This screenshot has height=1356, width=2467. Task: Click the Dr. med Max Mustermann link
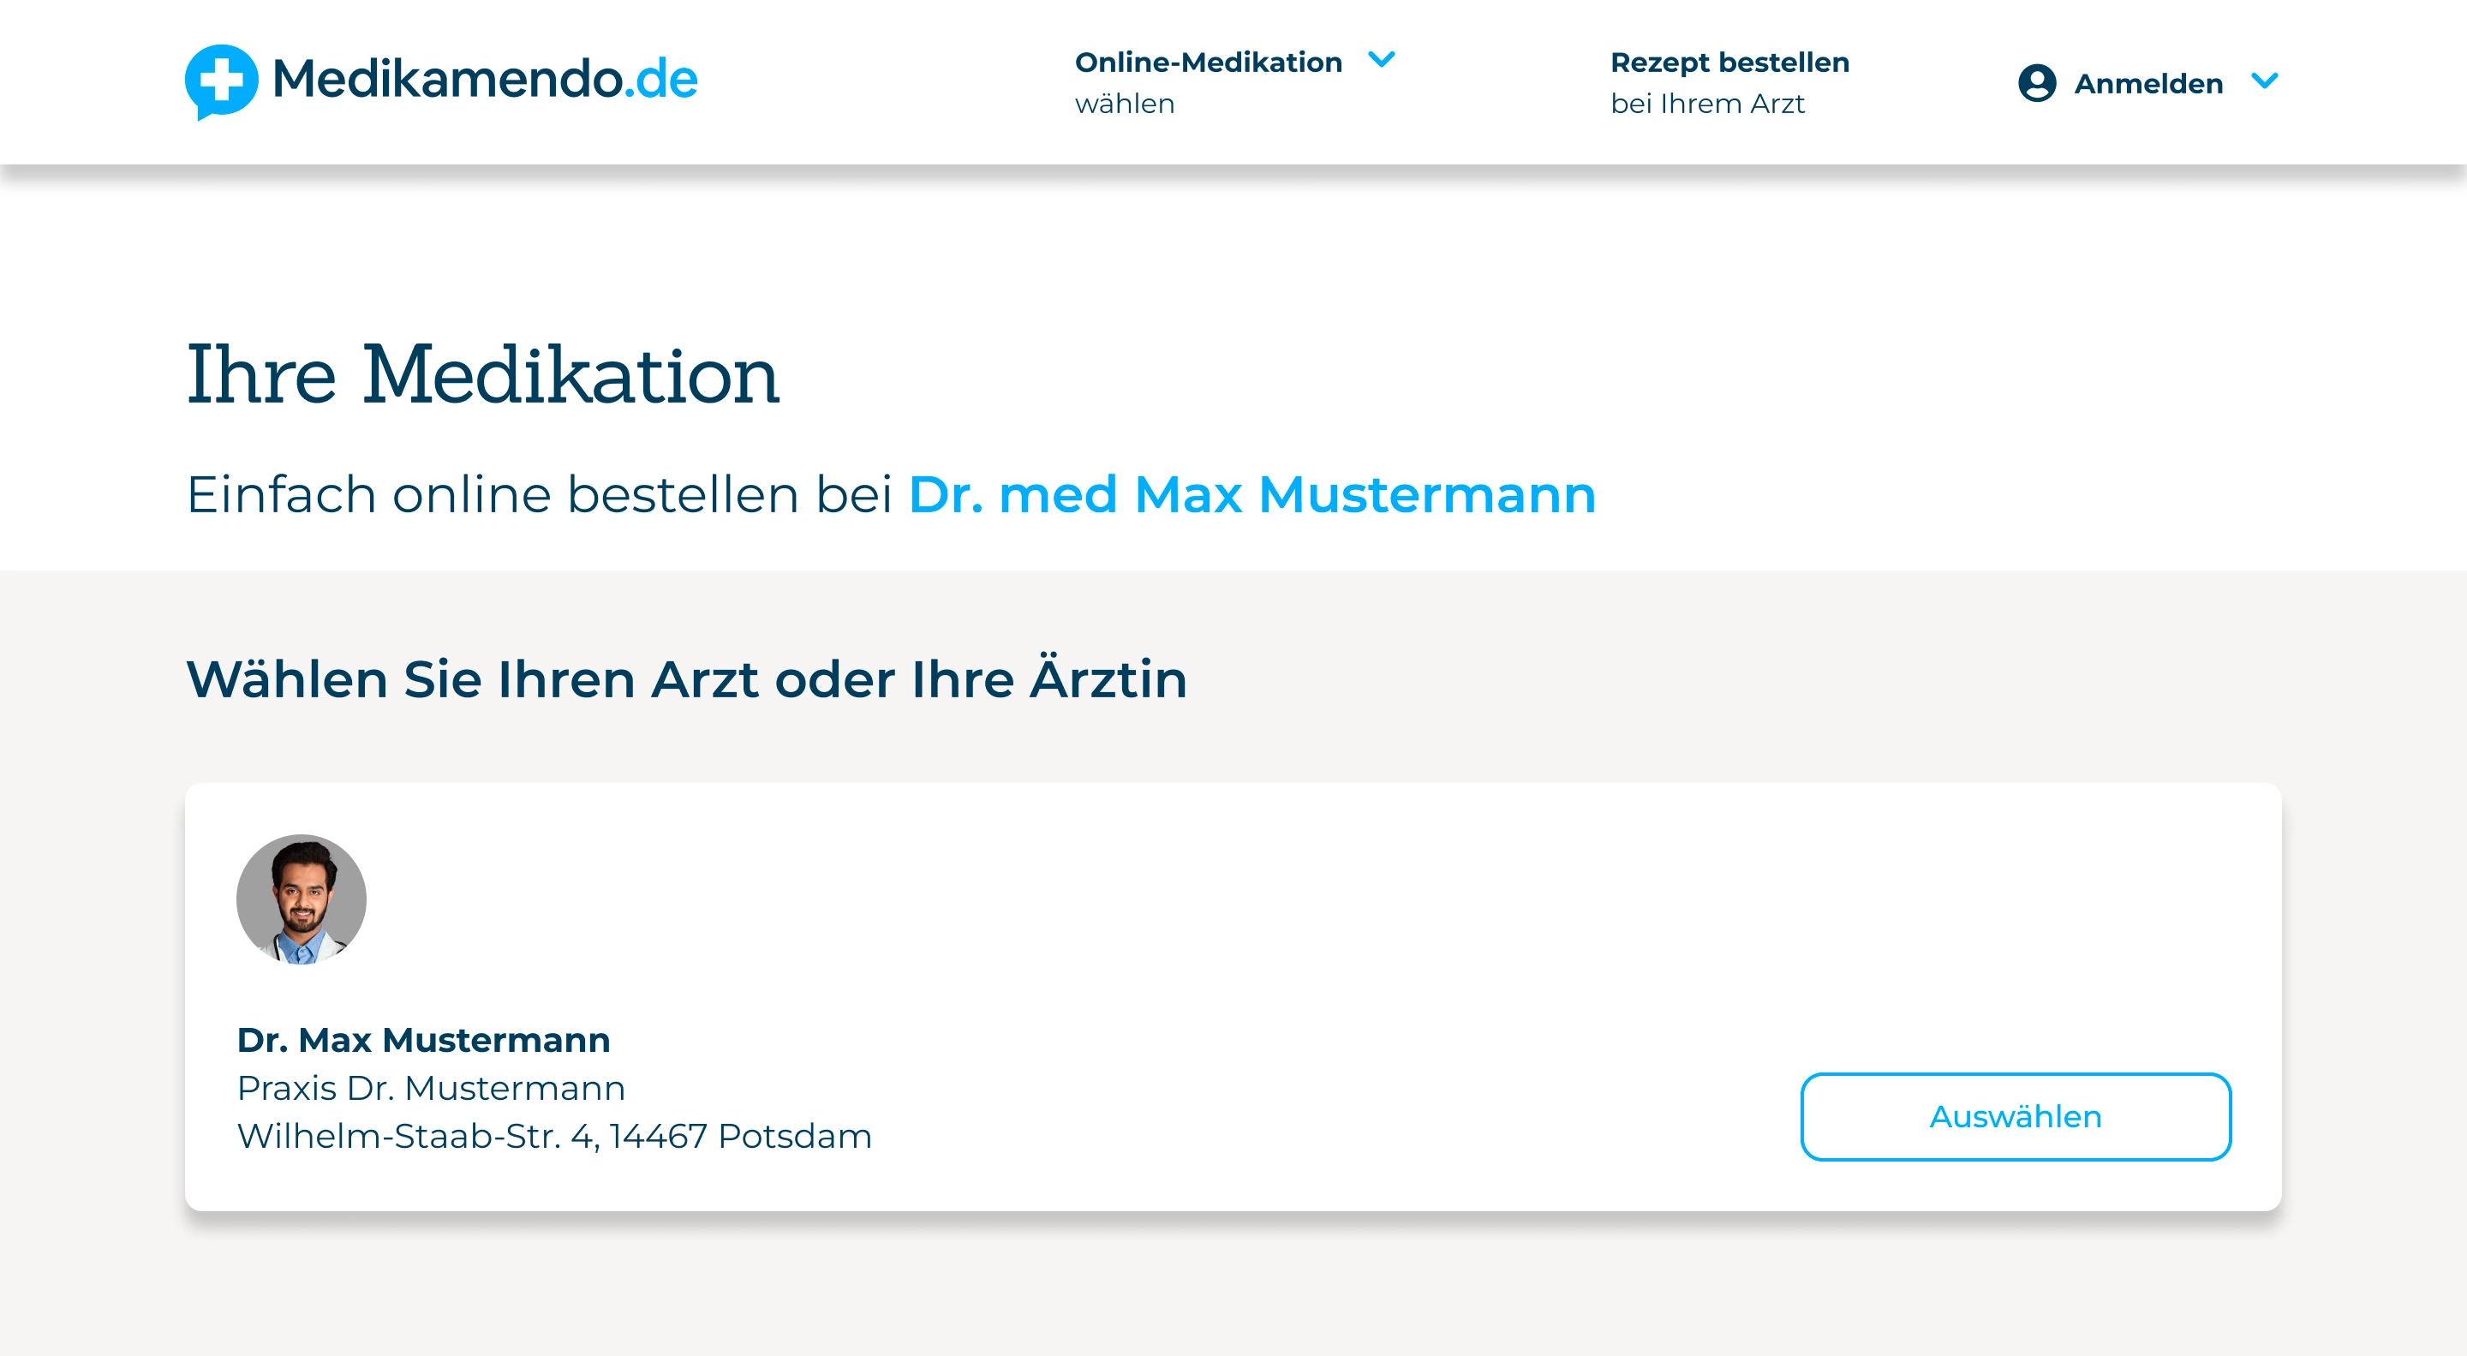click(1251, 495)
